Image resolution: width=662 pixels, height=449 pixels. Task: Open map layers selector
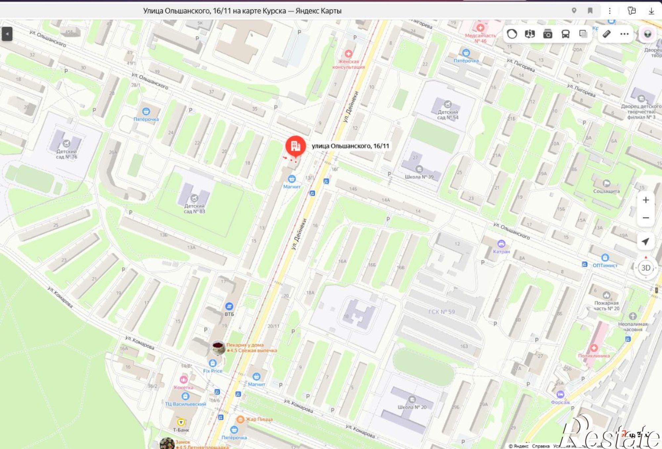pos(583,34)
